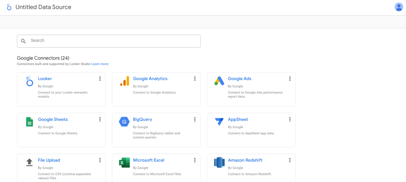Click 'Connectors built and supported by Looker Studio'

(54, 64)
